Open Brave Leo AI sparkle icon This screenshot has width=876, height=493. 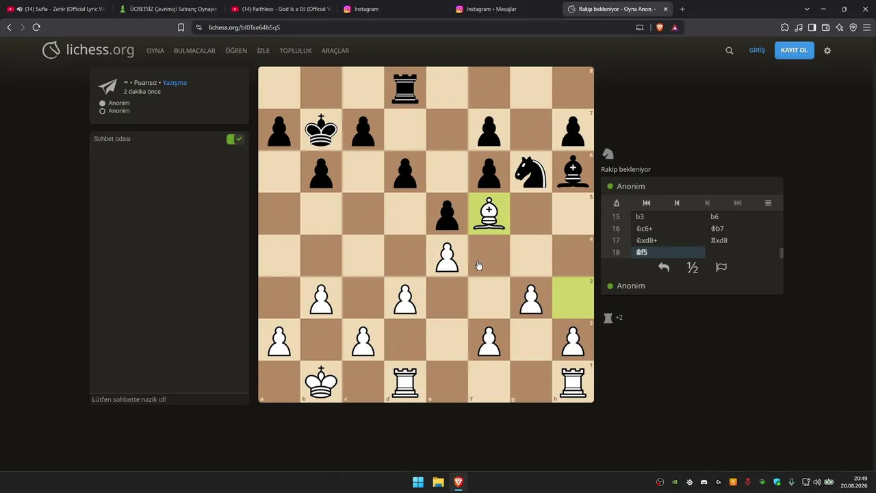tap(840, 27)
